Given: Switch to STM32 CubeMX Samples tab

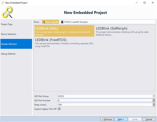Looking at the screenshot, I should tap(75, 22).
